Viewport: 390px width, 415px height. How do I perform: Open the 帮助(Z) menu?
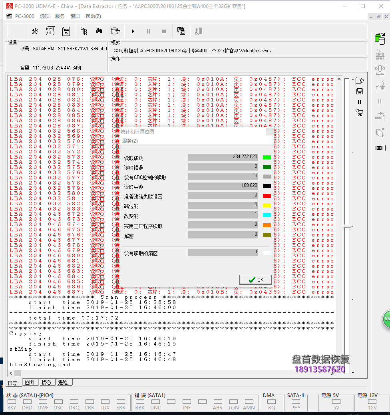pyautogui.click(x=93, y=16)
